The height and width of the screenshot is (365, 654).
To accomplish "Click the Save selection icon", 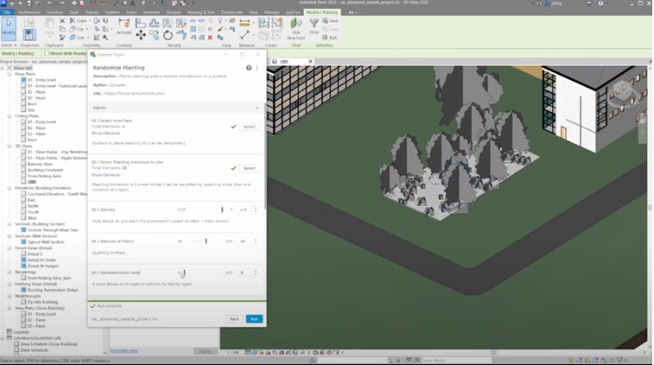I will coord(330,21).
